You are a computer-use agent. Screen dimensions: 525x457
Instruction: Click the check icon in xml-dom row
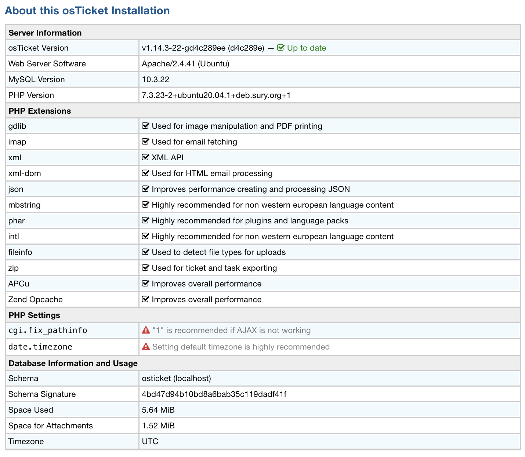click(x=145, y=173)
